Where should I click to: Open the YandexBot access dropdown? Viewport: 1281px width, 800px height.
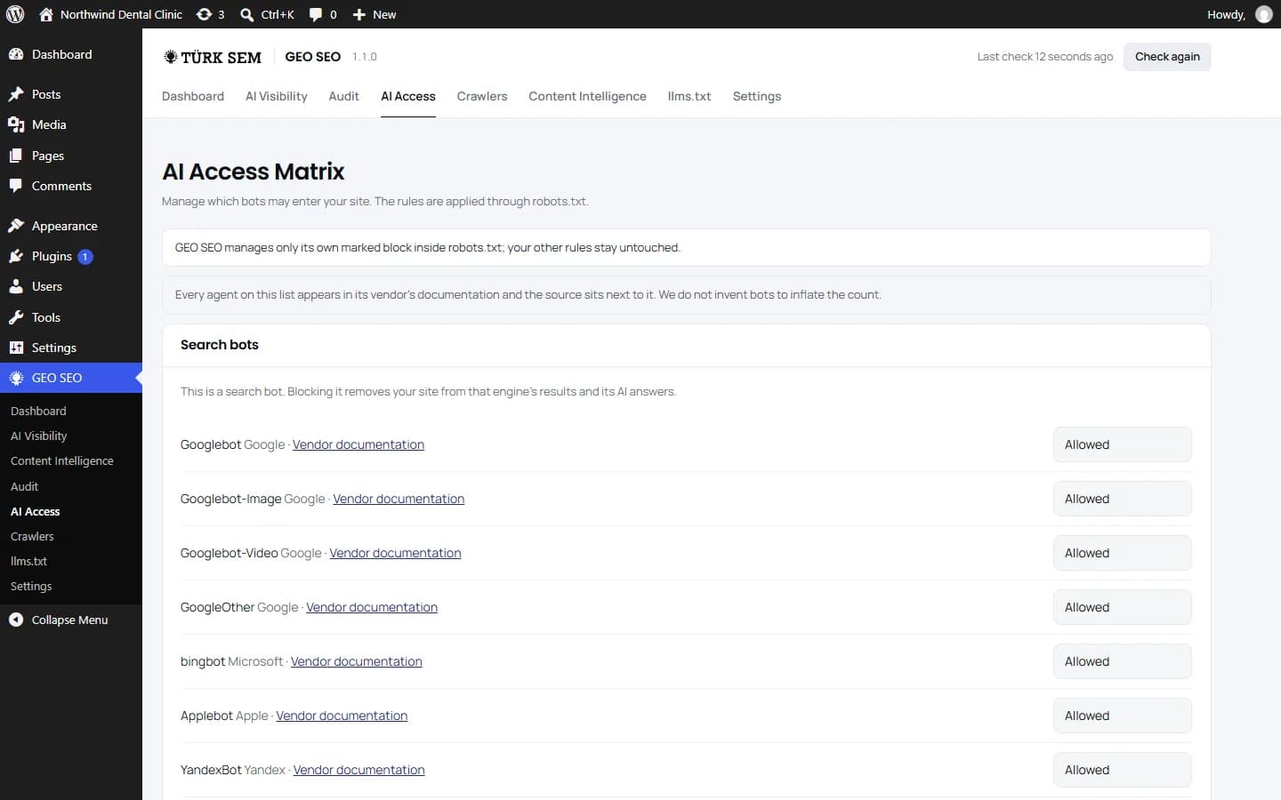pos(1122,770)
